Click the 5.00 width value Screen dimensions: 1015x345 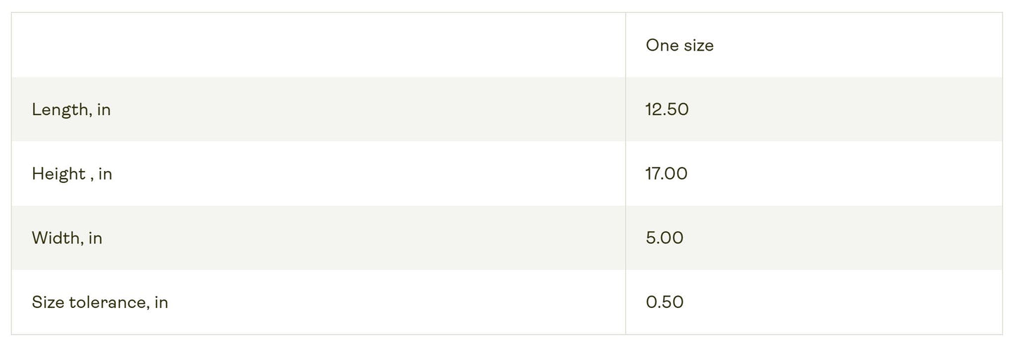tap(664, 238)
